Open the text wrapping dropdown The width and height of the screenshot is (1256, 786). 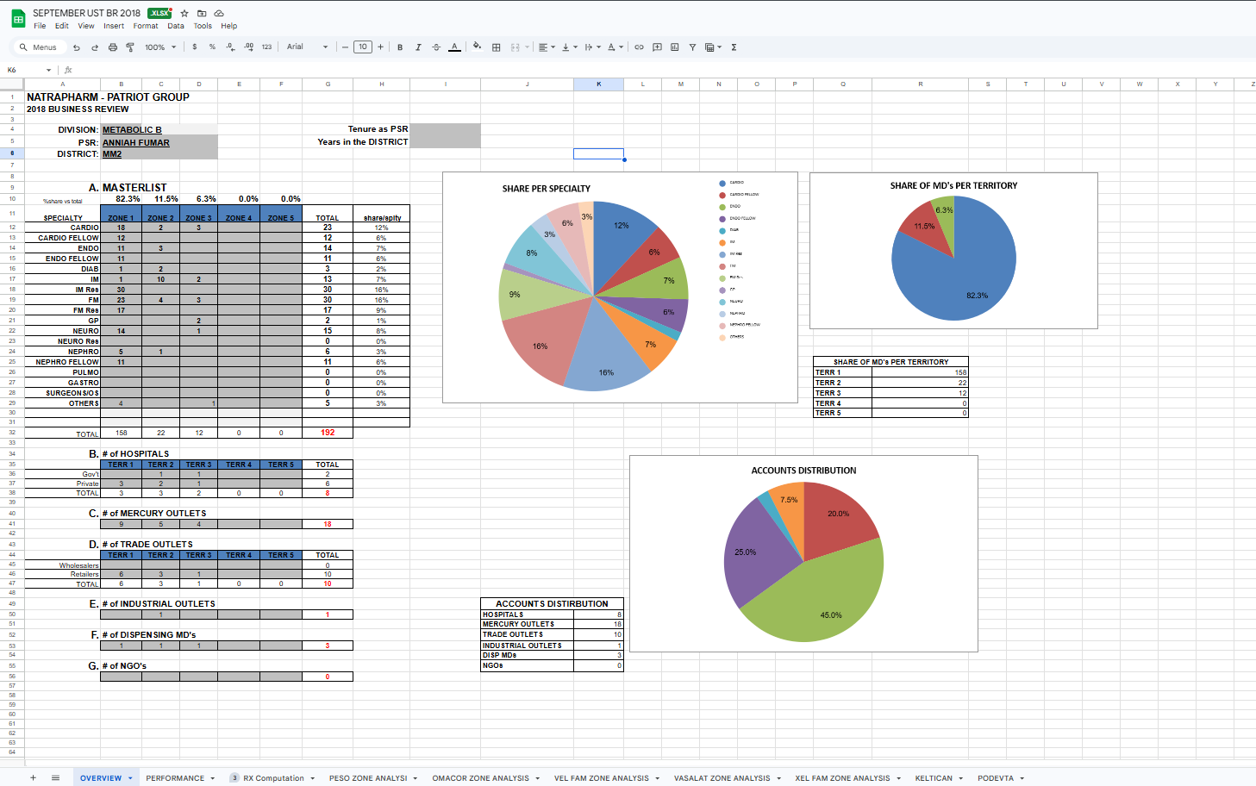(593, 47)
